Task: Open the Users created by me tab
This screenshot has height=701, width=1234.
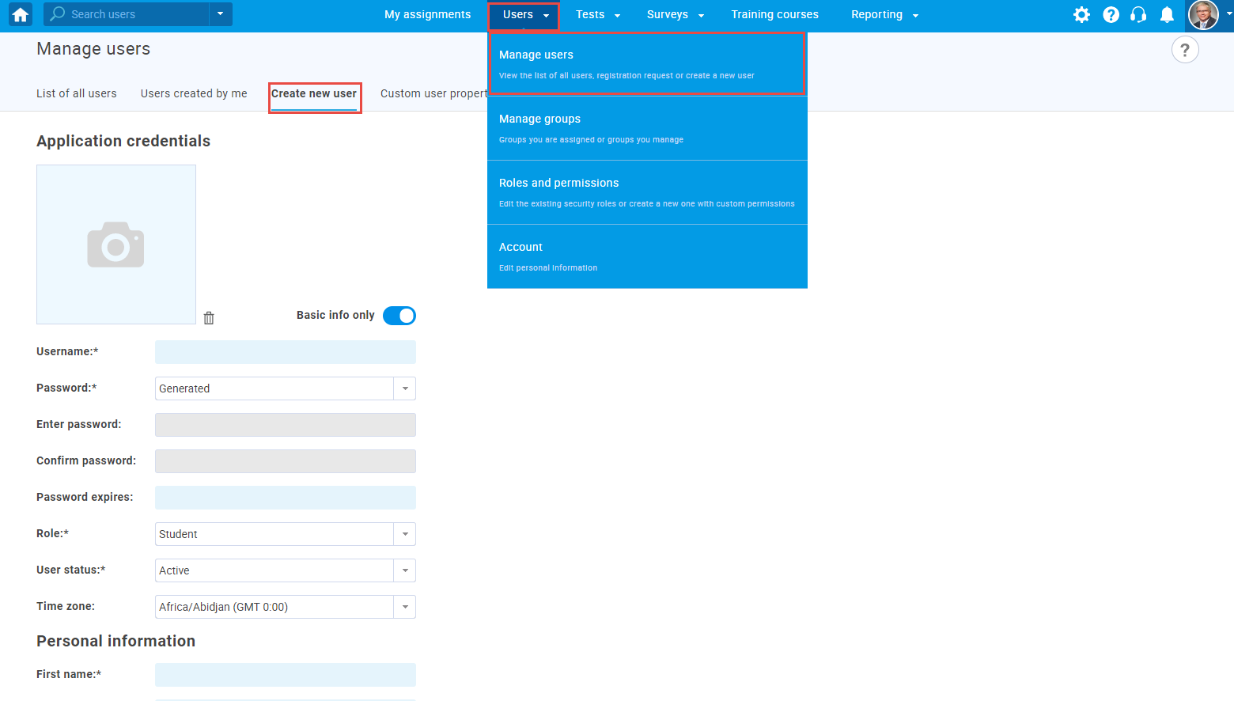Action: 194,93
